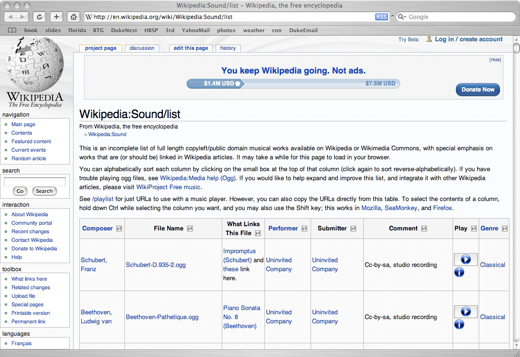Open the history tab

[228, 48]
